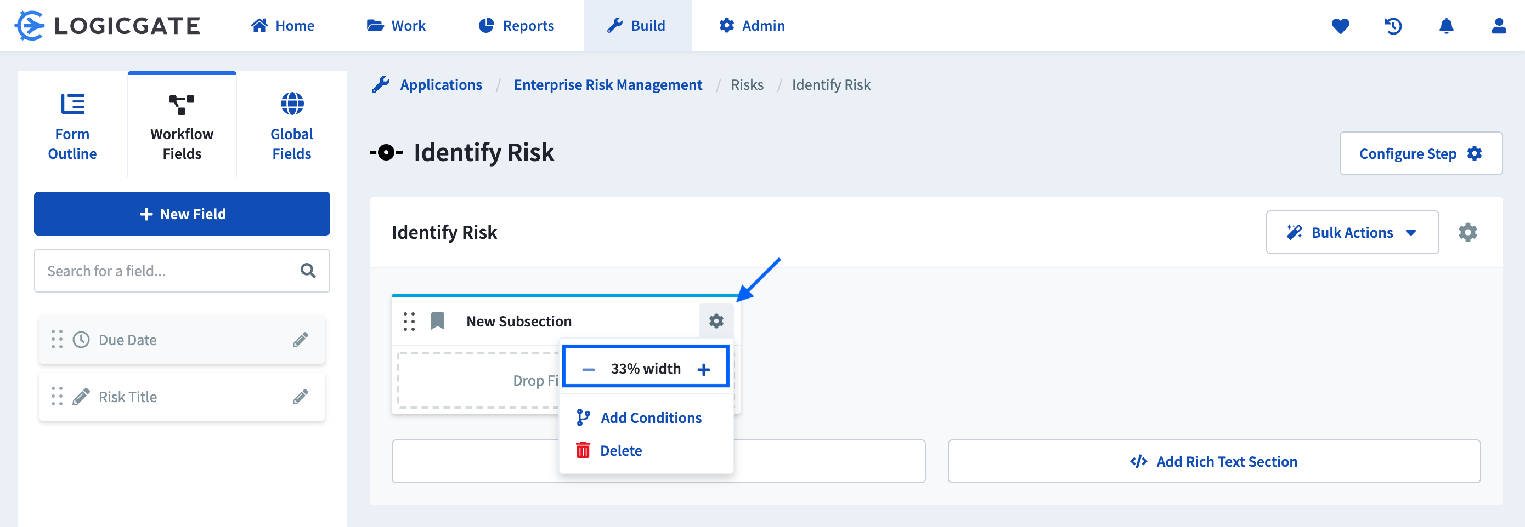Image resolution: width=1525 pixels, height=527 pixels.
Task: Open the Reports menu
Action: pyautogui.click(x=516, y=25)
